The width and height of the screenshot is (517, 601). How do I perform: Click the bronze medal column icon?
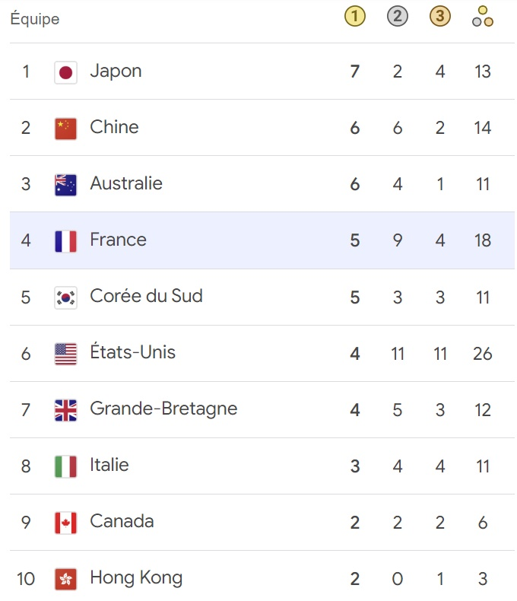pyautogui.click(x=439, y=17)
